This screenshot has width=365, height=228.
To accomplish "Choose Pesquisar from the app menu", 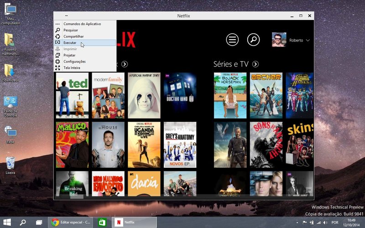I will (85, 30).
